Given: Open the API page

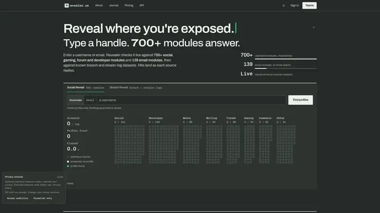Looking at the screenshot, I should tap(142, 5).
